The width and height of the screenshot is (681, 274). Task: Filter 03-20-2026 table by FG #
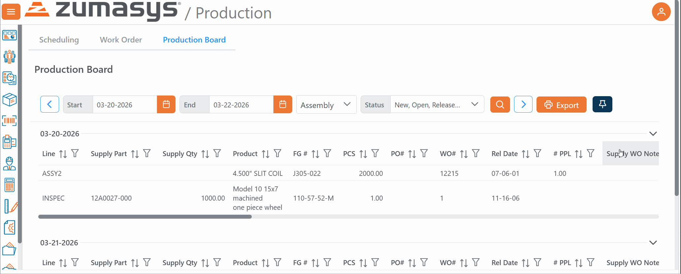coord(327,153)
